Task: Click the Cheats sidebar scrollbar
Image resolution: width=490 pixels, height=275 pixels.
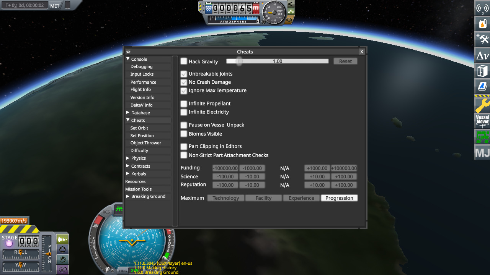Action: (x=175, y=141)
